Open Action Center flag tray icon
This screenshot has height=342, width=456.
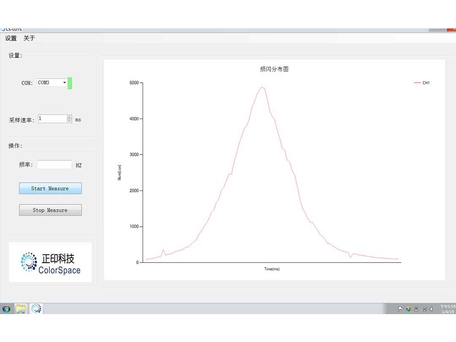pyautogui.click(x=401, y=309)
